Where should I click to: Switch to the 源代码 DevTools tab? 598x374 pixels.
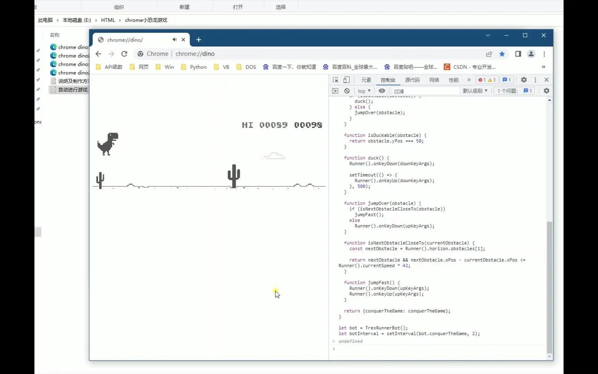(413, 80)
